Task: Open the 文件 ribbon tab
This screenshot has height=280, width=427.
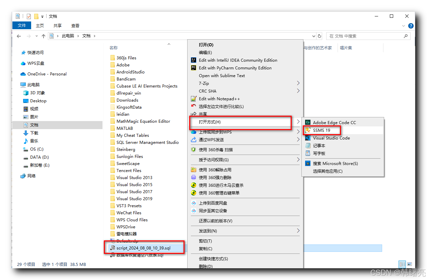Action: 22,25
